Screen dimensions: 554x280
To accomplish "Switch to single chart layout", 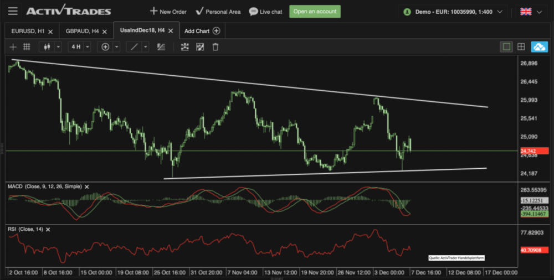I will coord(507,47).
